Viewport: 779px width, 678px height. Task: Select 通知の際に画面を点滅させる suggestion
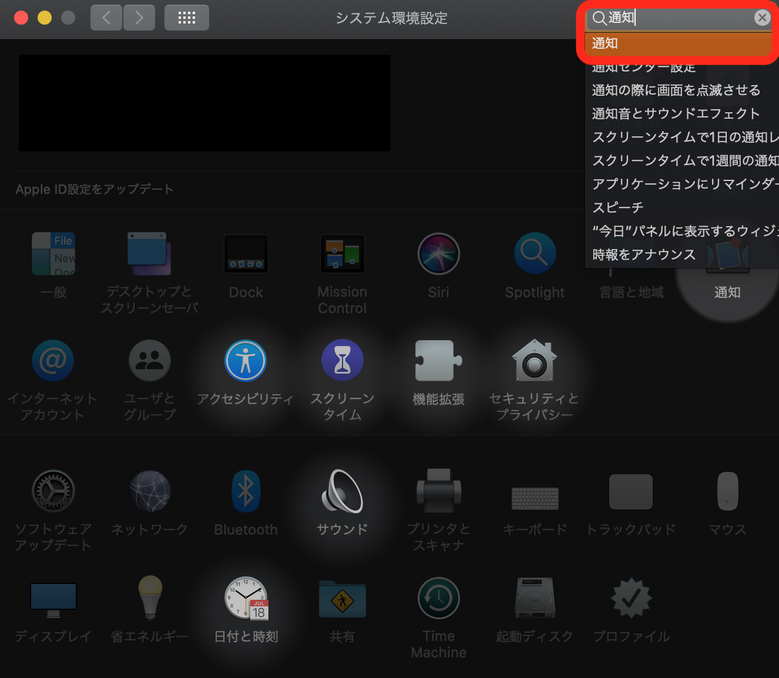pyautogui.click(x=682, y=90)
